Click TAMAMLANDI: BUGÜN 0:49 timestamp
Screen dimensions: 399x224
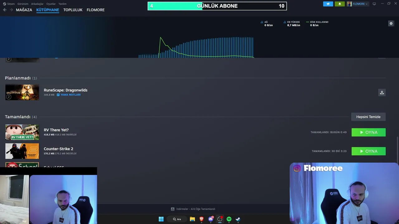[329, 132]
